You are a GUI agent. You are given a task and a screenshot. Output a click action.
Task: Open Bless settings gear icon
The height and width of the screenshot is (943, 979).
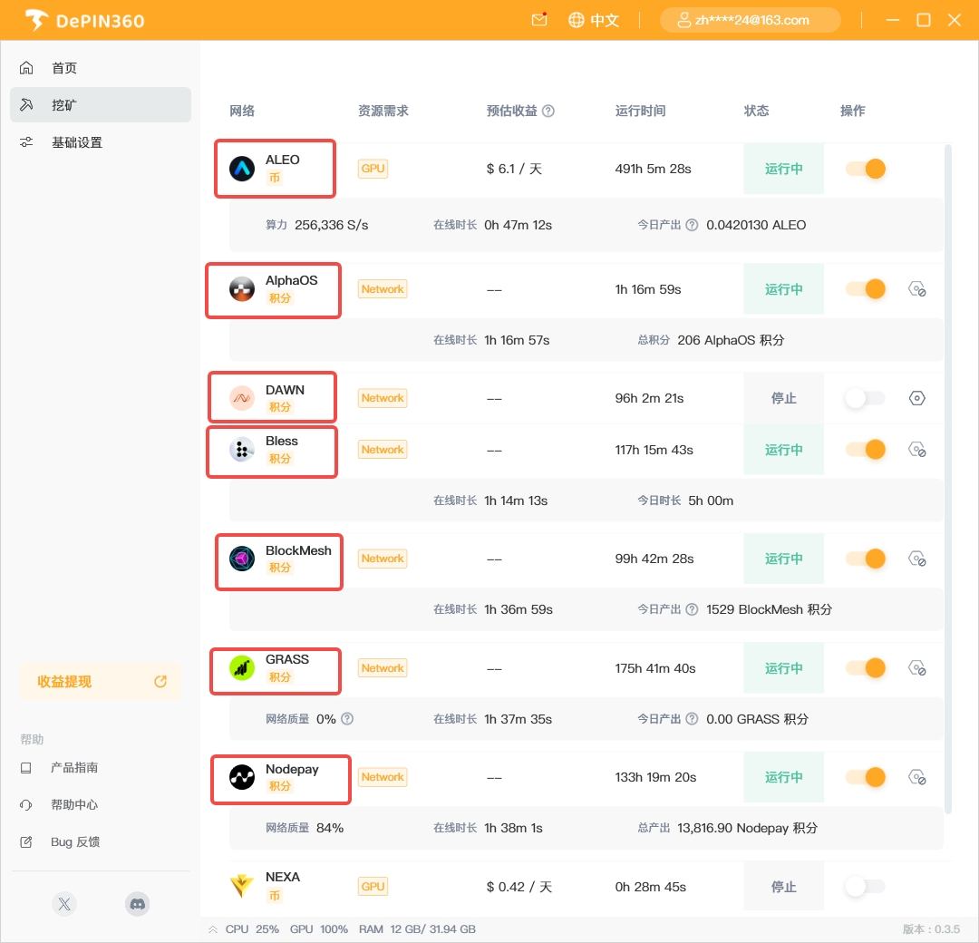pyautogui.click(x=916, y=450)
